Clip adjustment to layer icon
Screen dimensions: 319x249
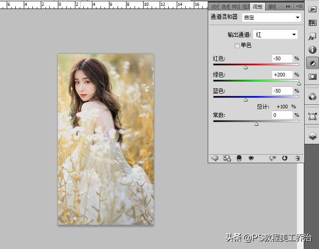239,158
